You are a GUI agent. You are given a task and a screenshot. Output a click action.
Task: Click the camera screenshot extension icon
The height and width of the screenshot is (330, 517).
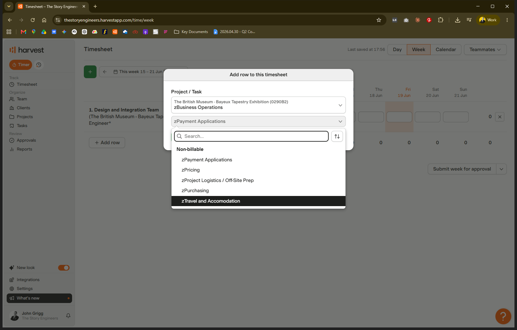pos(406,20)
